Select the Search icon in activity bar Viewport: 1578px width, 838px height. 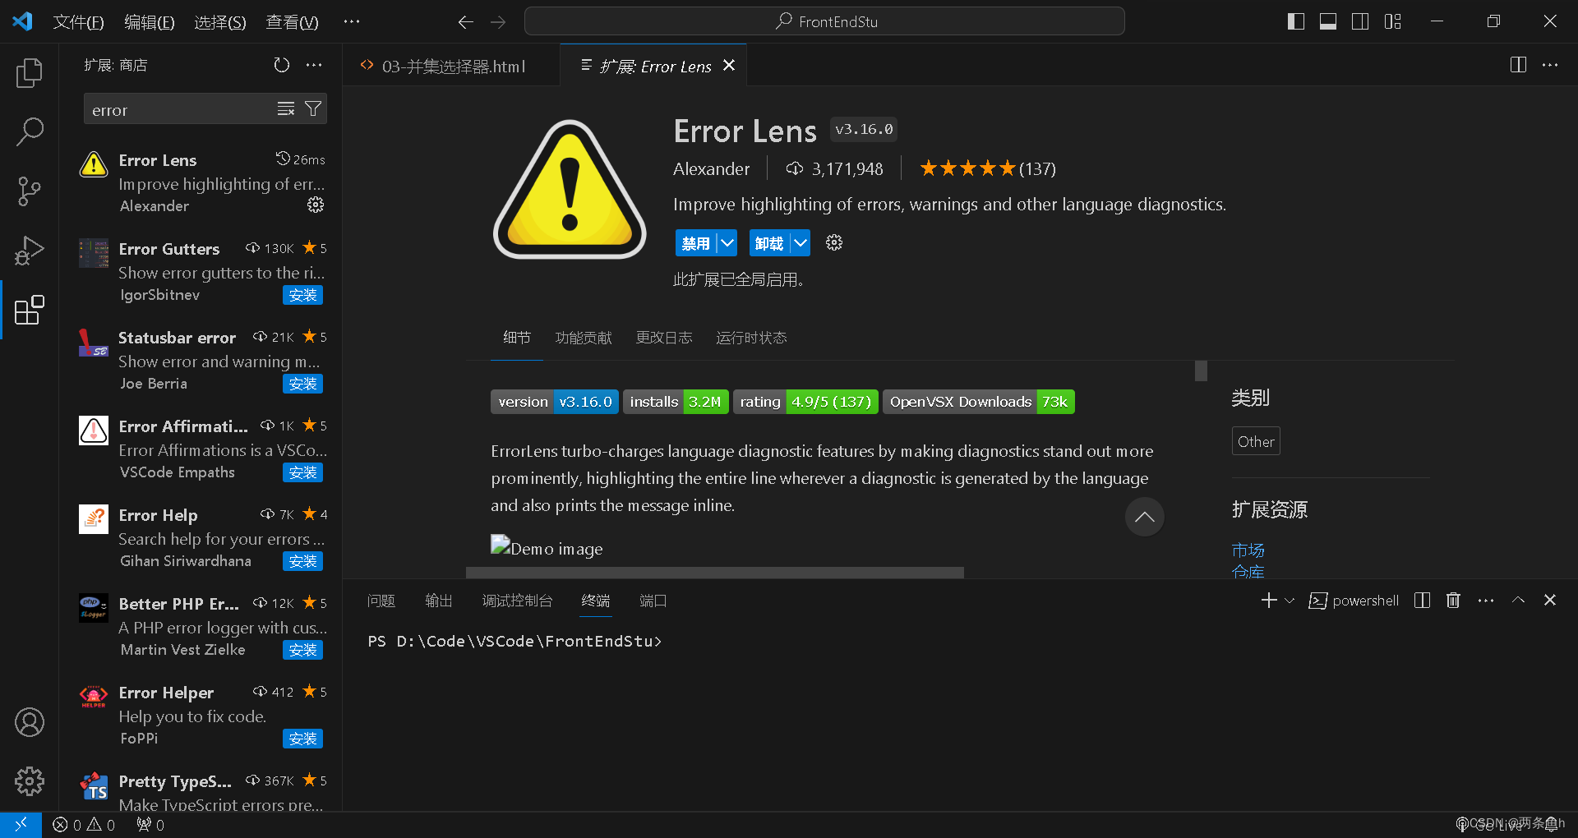30,131
